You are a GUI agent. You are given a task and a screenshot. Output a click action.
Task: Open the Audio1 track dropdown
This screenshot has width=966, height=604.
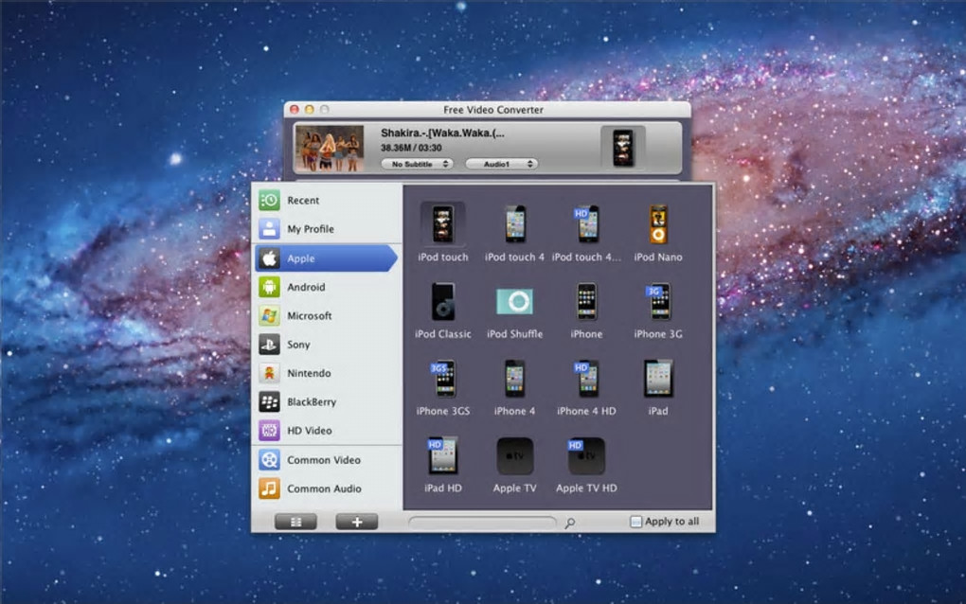point(501,164)
